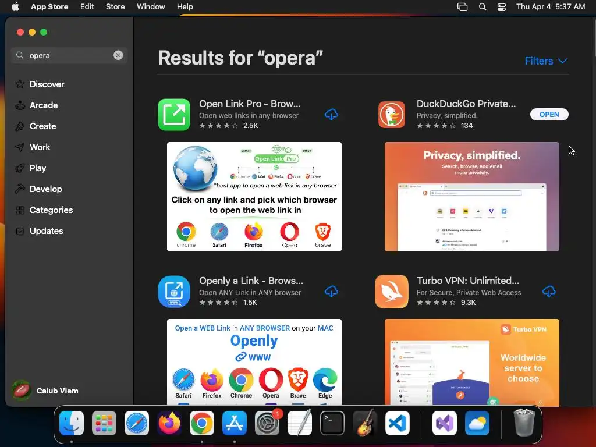596x447 pixels.
Task: Open the DuckDuckGo app
Action: [x=549, y=115]
